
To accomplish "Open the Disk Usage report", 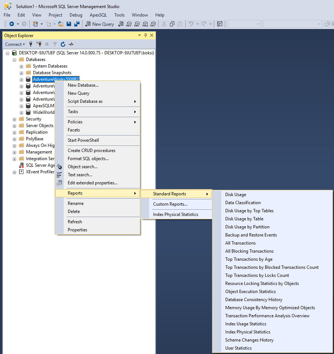I will [272, 195].
